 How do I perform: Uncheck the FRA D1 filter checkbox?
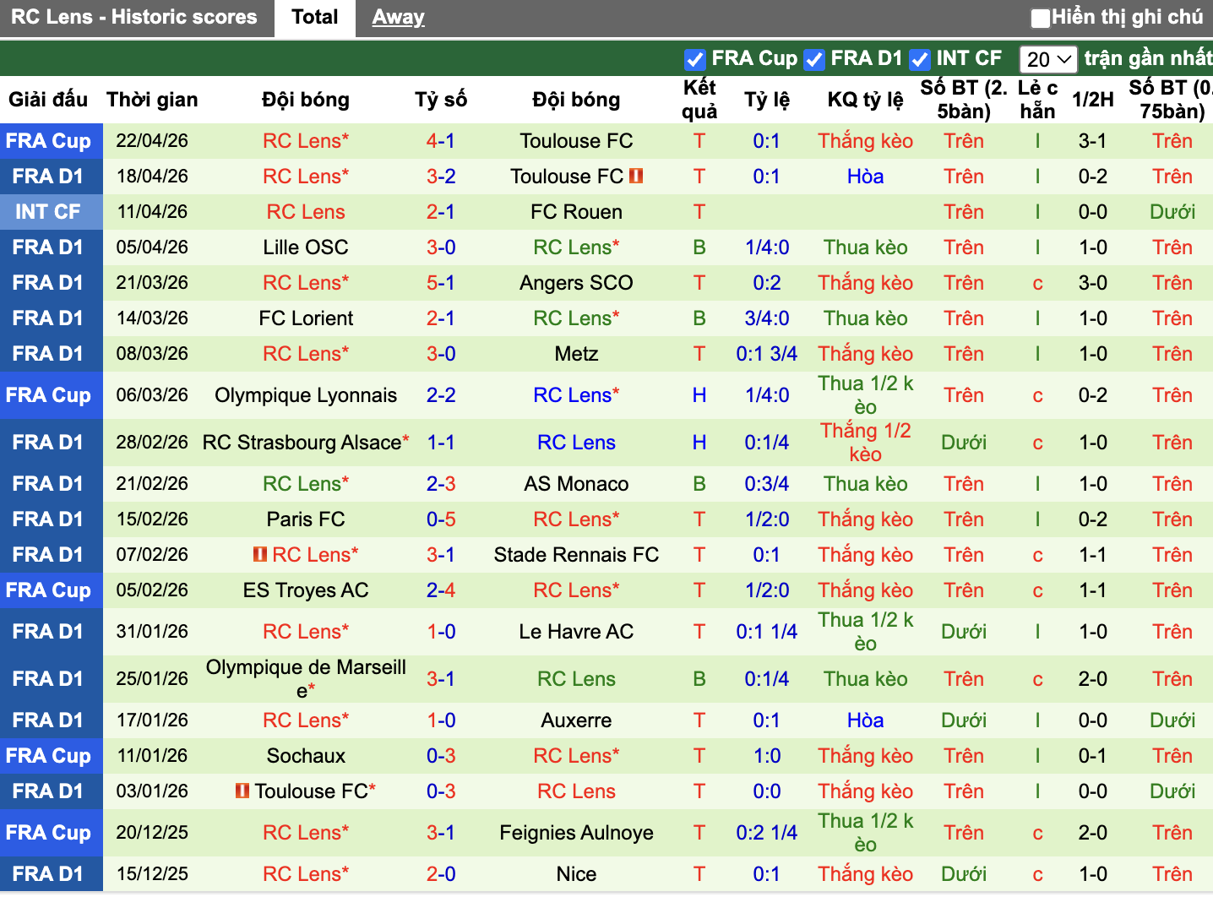[x=814, y=59]
